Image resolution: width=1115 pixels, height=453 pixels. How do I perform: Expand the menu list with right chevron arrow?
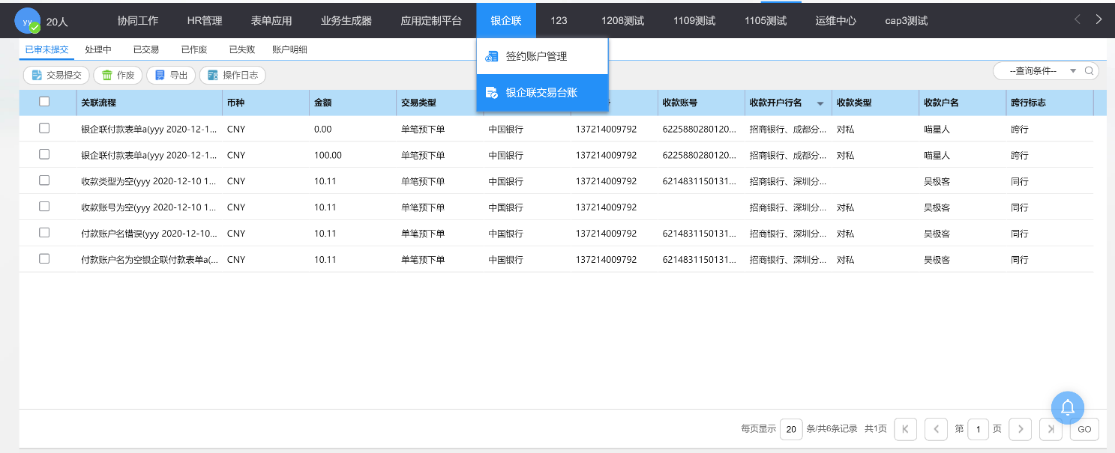(x=1099, y=20)
